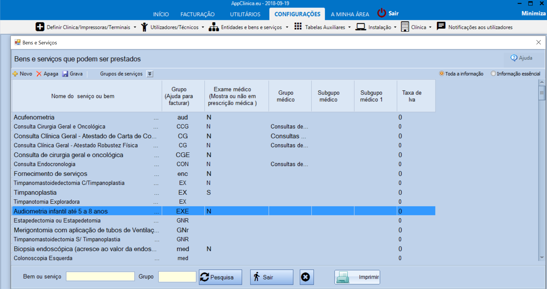Click the scrollbar down arrow
This screenshot has width=547, height=289.
pyautogui.click(x=542, y=257)
